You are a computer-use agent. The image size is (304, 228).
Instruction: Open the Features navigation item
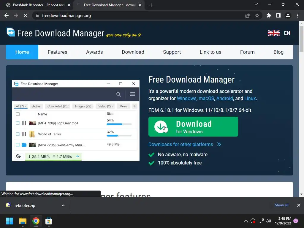tap(57, 52)
